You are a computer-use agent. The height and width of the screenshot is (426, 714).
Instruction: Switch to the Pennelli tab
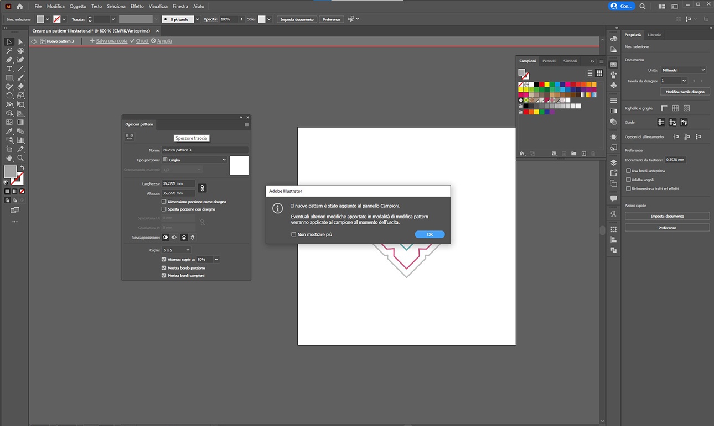(550, 61)
